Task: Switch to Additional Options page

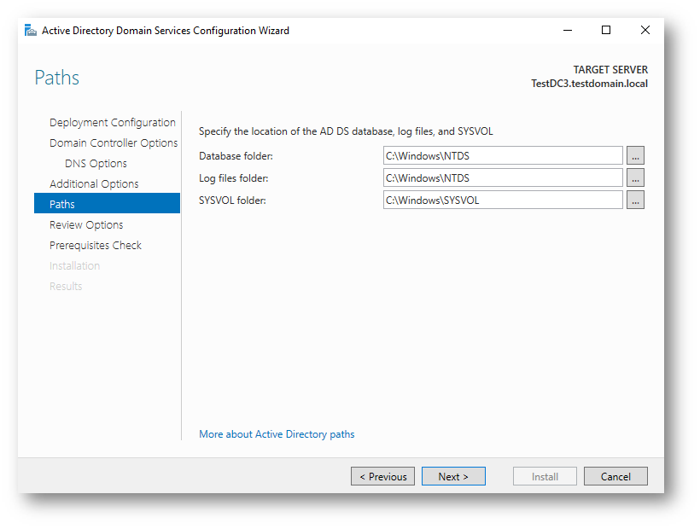Action: [x=94, y=184]
